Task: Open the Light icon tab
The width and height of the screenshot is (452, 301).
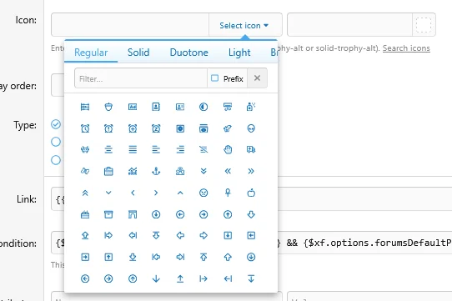Action: point(239,53)
